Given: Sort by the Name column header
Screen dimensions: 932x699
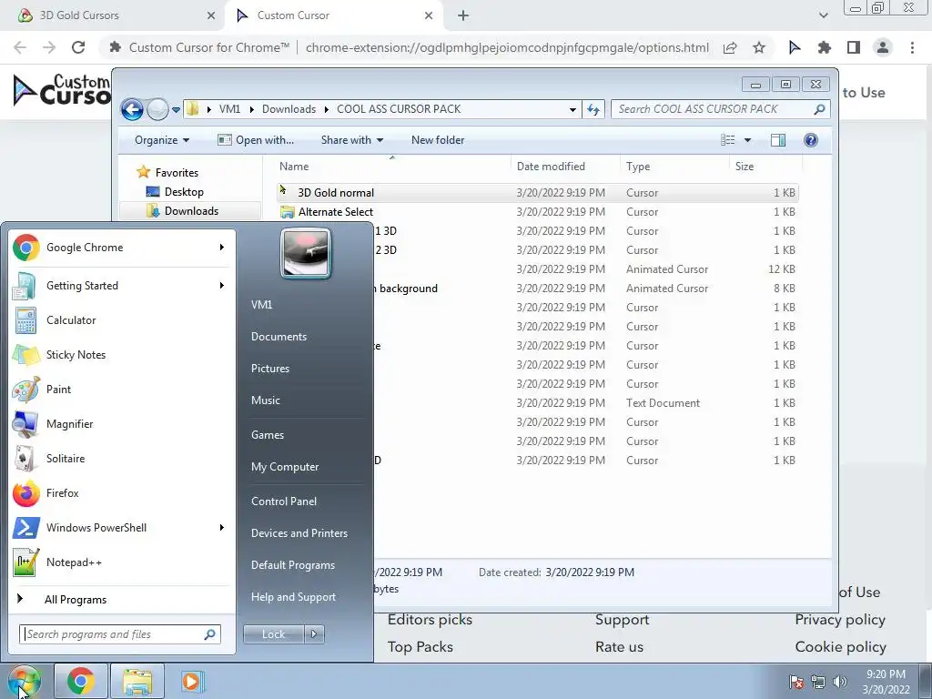Looking at the screenshot, I should click(392, 167).
